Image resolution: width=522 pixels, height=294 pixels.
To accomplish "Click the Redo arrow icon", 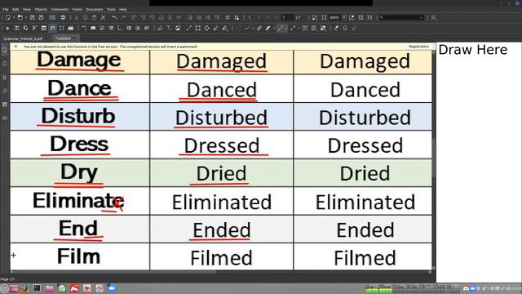I will pyautogui.click(x=123, y=17).
